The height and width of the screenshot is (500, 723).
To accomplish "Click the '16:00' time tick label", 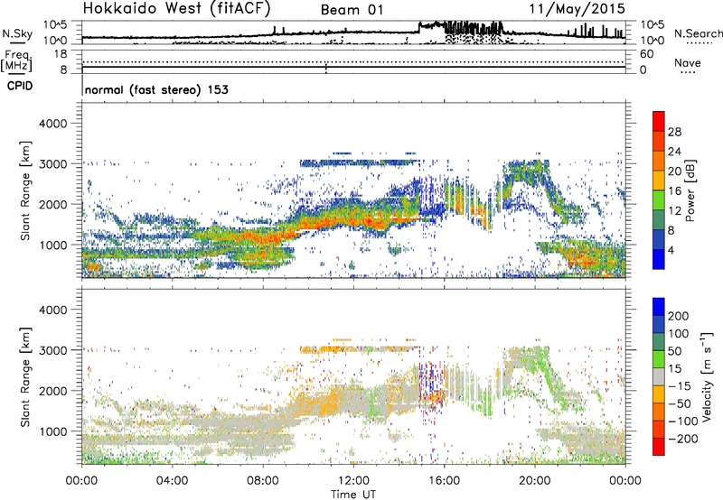I will [444, 481].
